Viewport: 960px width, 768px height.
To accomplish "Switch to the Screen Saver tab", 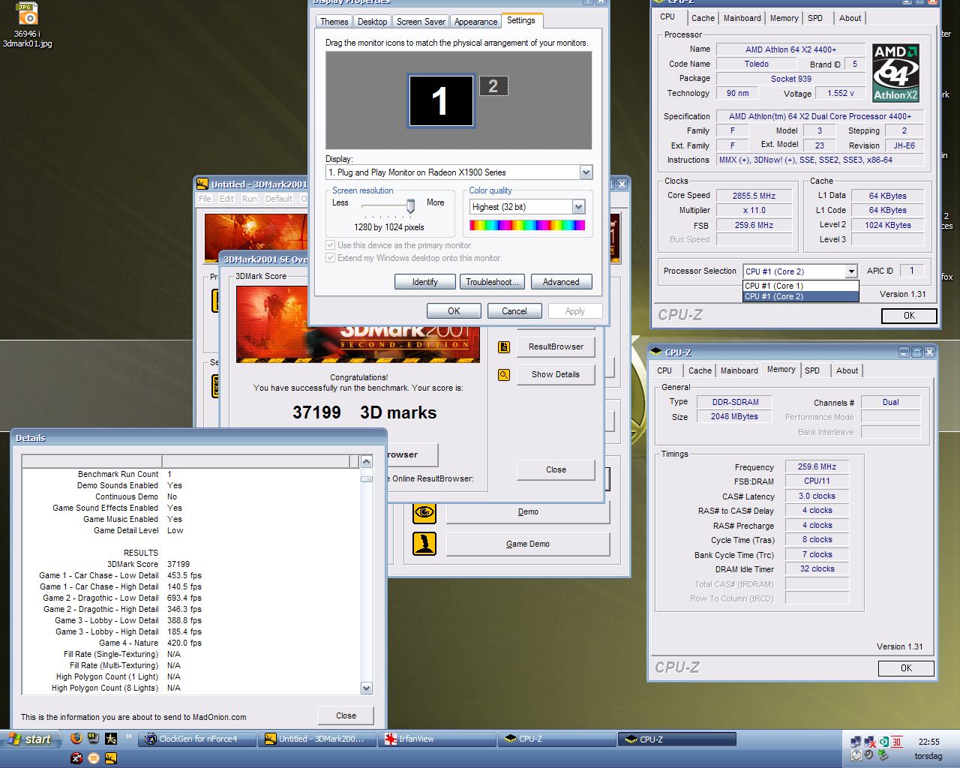I will pyautogui.click(x=421, y=22).
